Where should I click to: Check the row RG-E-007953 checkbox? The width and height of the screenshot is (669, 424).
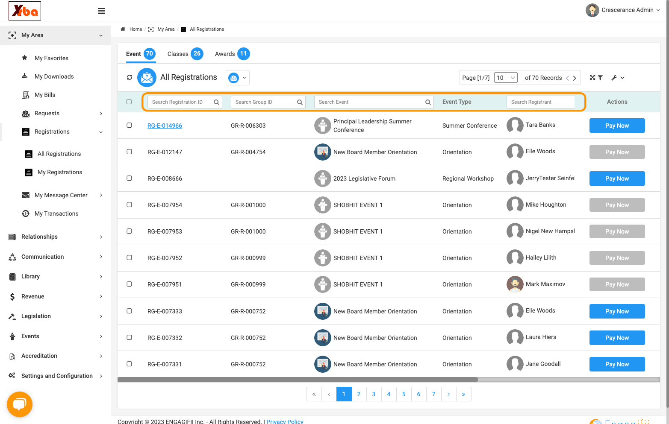129,231
